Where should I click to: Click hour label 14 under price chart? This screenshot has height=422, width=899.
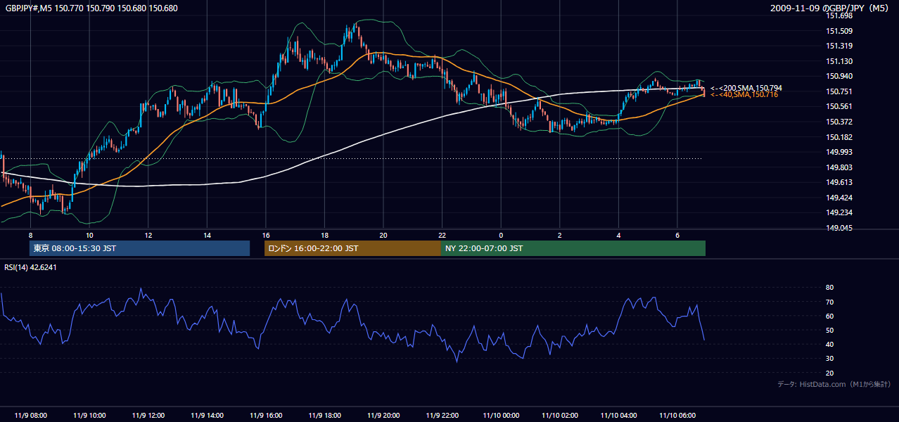coord(207,235)
